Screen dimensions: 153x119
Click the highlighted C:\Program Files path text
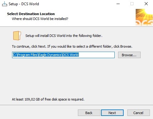point(46,55)
